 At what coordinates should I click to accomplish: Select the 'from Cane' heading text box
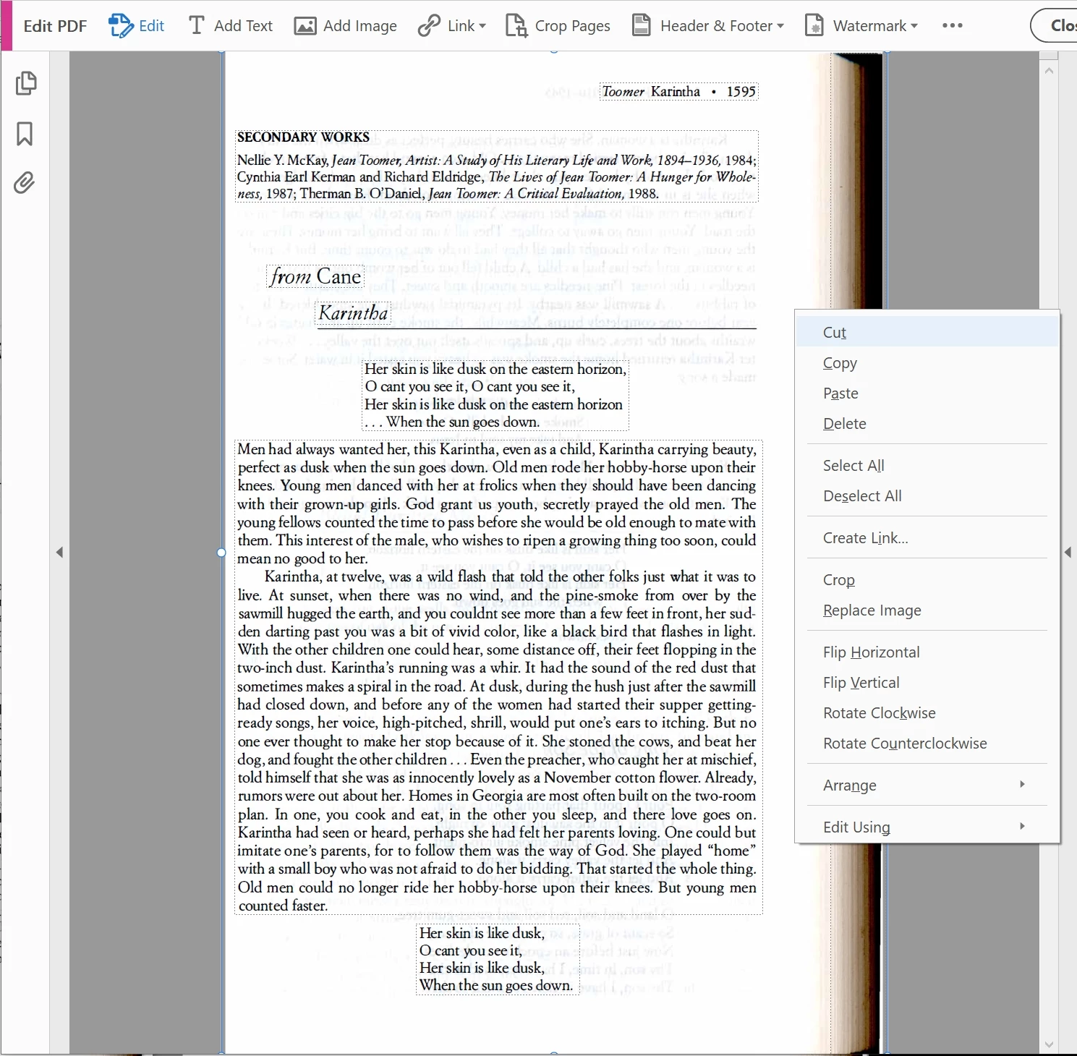[315, 277]
